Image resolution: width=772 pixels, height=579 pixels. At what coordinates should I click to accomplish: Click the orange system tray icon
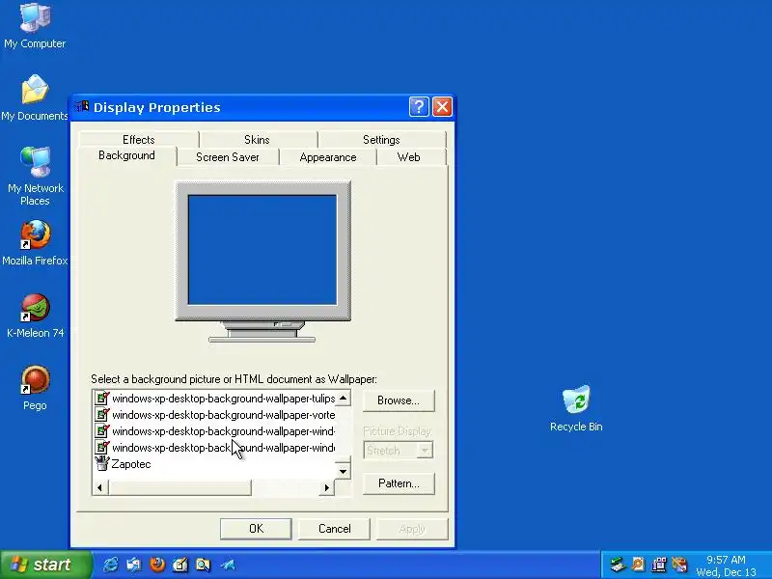[638, 565]
